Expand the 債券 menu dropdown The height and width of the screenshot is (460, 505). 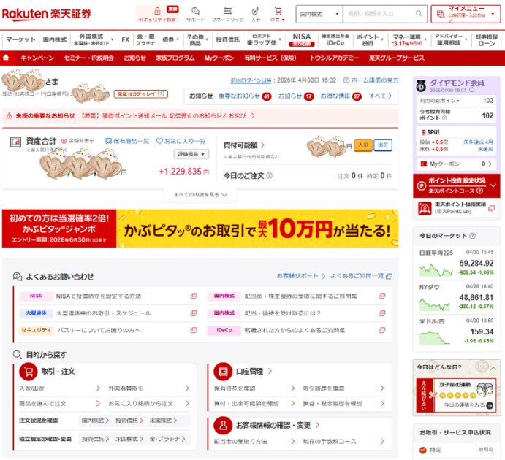(178, 39)
